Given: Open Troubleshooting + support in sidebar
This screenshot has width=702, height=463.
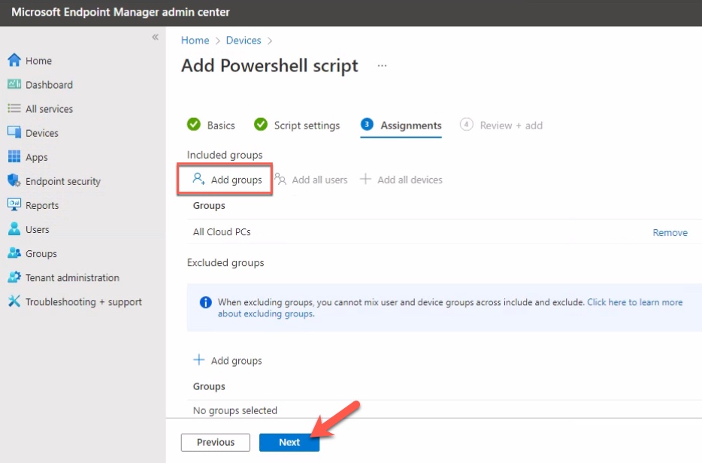Looking at the screenshot, I should pyautogui.click(x=83, y=302).
